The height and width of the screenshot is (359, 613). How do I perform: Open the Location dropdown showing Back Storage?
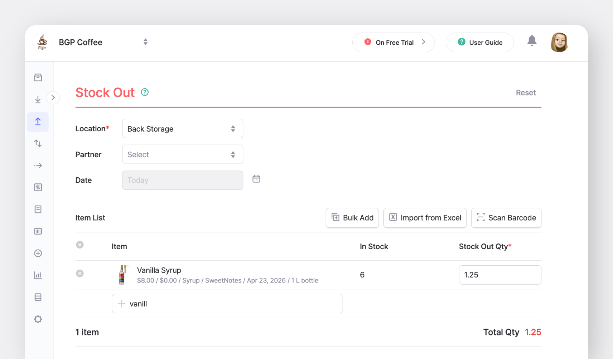tap(182, 129)
